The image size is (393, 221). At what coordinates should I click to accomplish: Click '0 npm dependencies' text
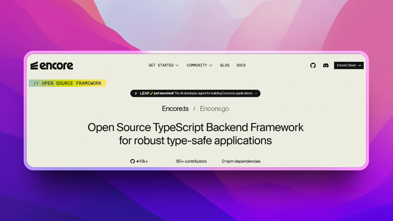pyautogui.click(x=241, y=161)
